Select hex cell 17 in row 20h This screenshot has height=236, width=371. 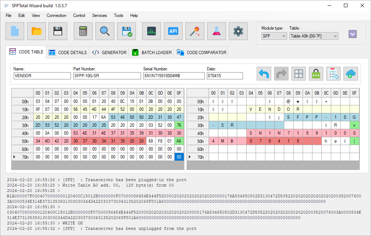[94, 117]
